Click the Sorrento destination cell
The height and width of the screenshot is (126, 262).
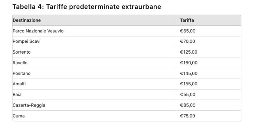tap(94, 52)
